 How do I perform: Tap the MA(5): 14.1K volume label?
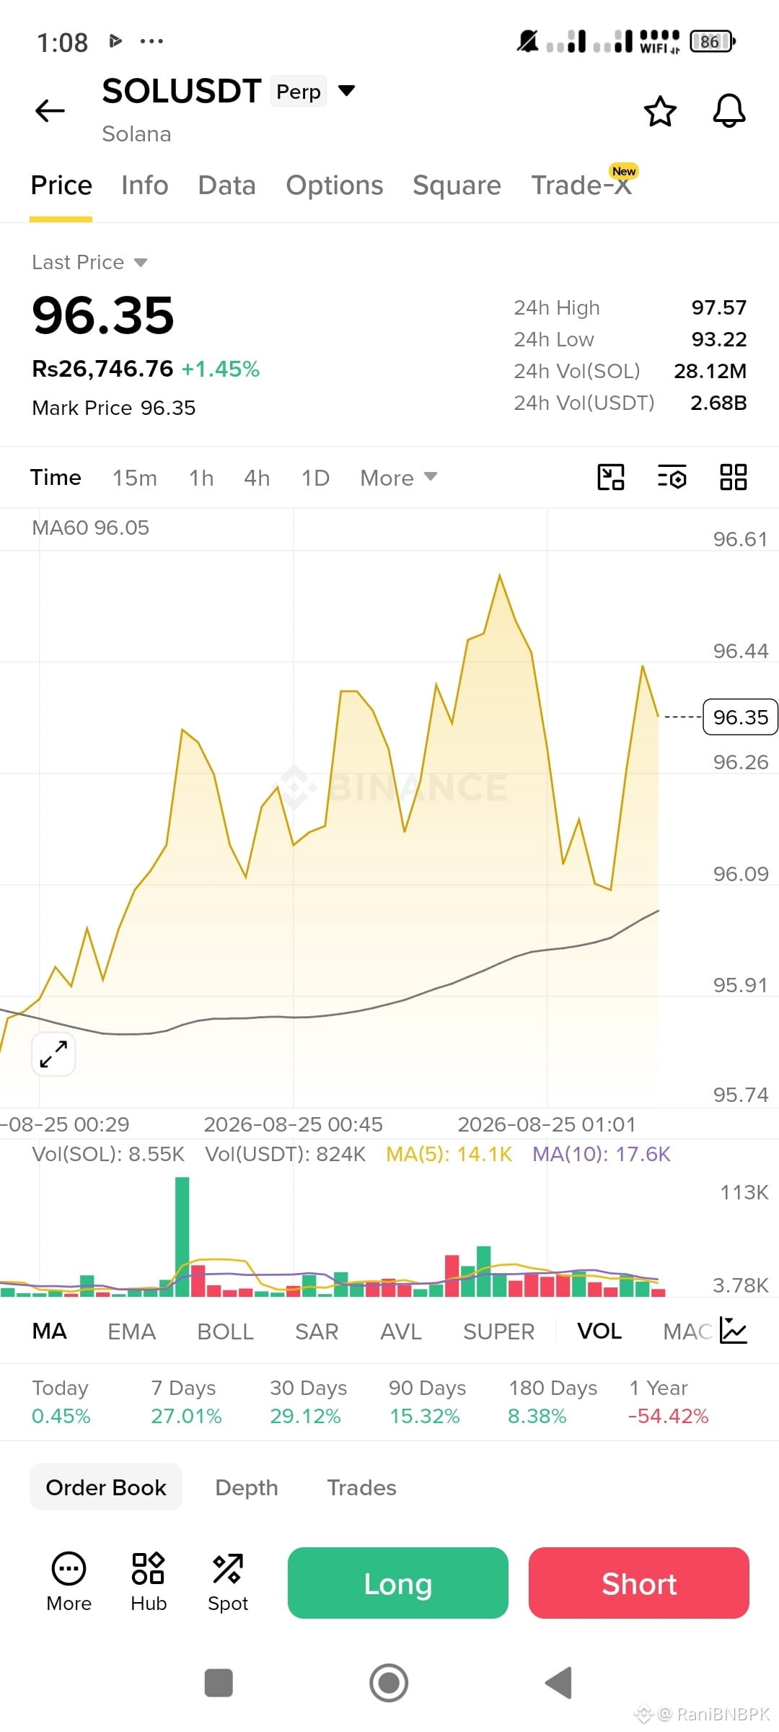pos(449,1154)
